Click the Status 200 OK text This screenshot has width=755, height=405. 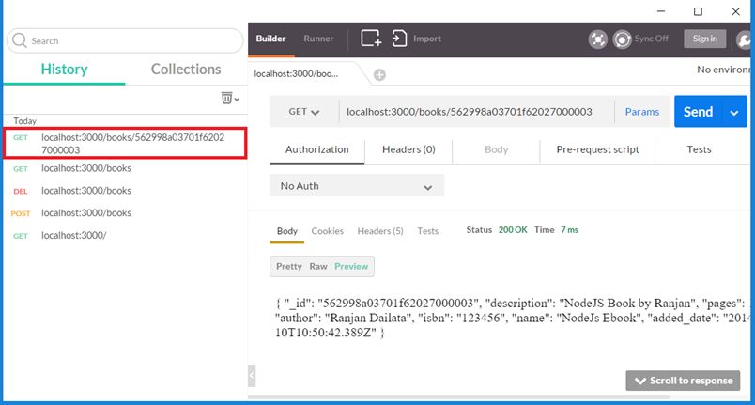click(497, 230)
